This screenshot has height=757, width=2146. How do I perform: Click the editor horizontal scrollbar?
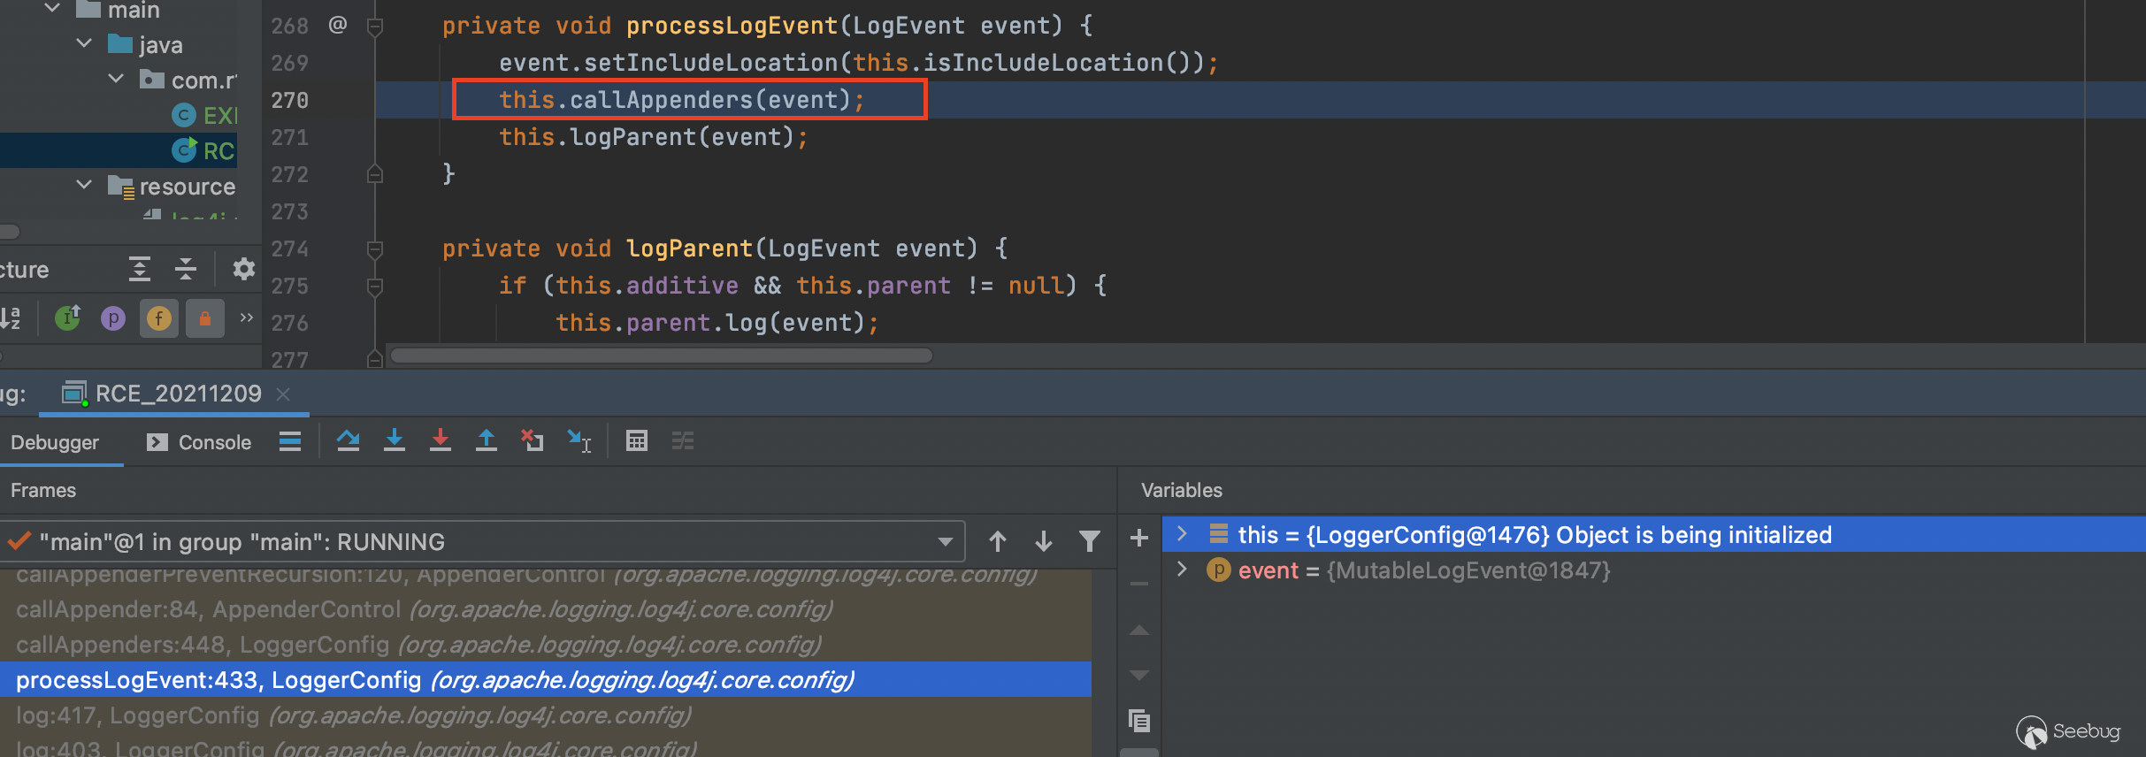click(x=662, y=356)
